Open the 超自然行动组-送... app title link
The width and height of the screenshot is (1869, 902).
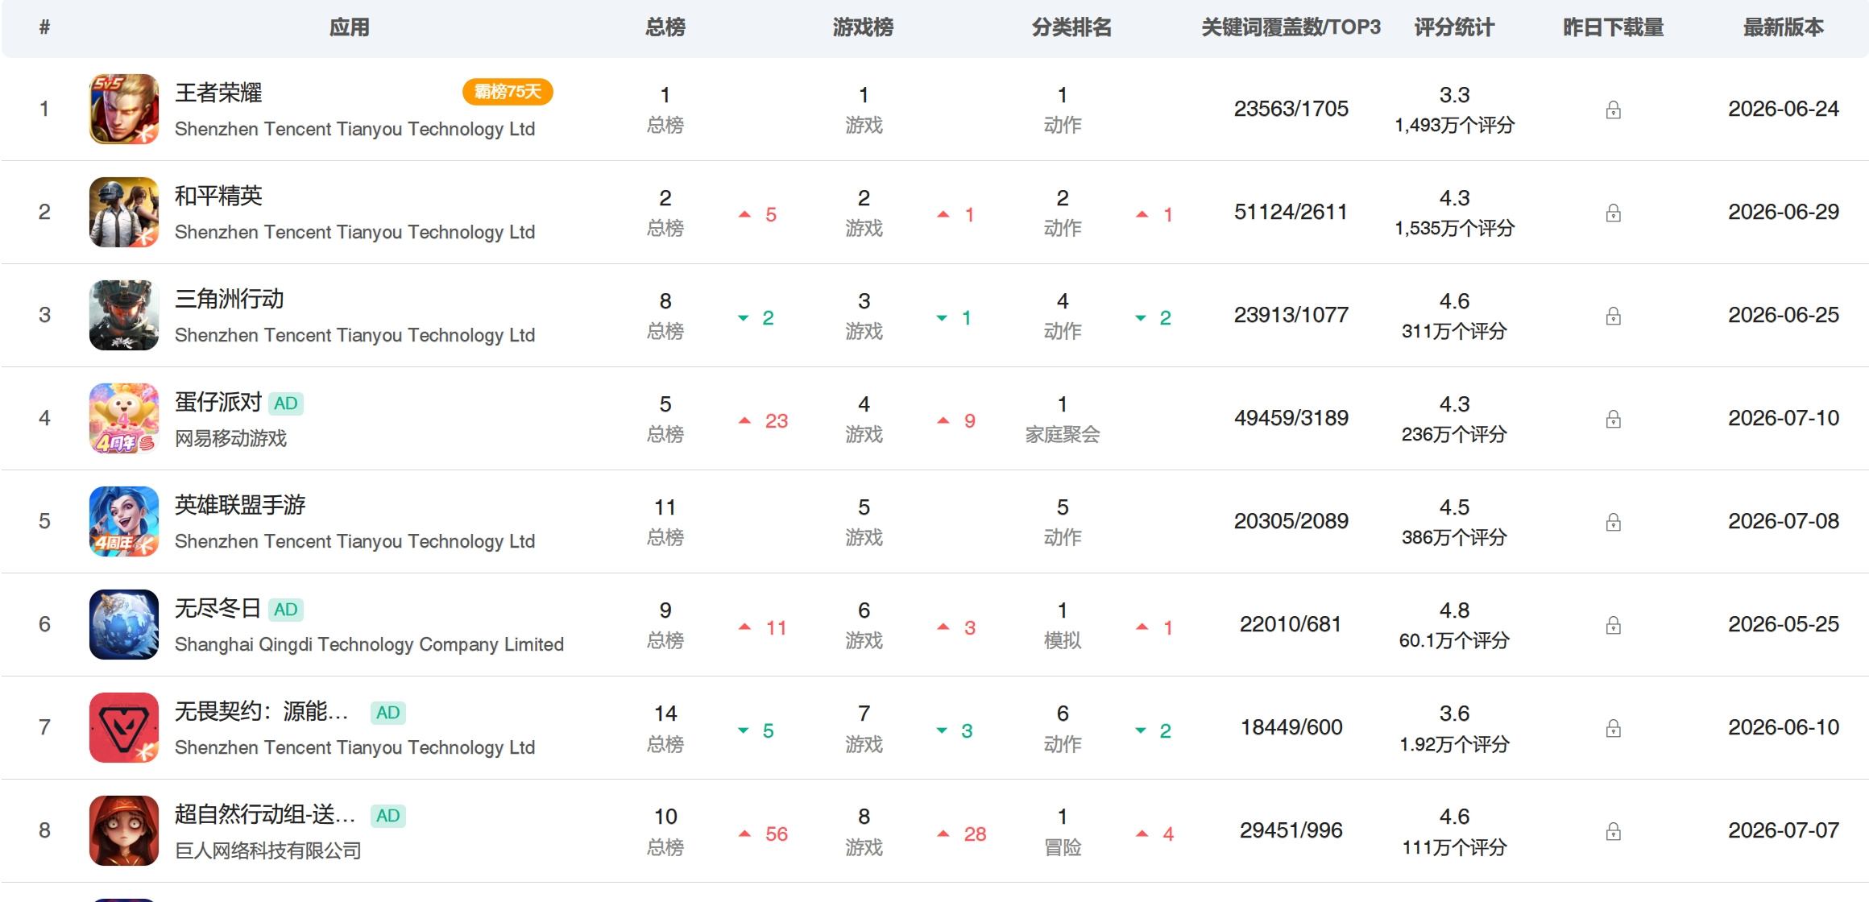pos(265,814)
